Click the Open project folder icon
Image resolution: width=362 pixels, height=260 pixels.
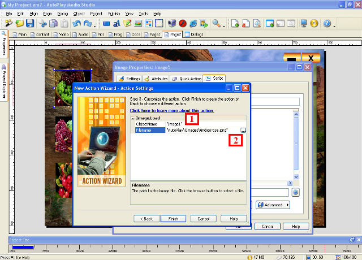(20, 24)
